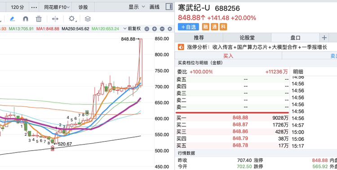Add stock via +自选 button
Viewport: 337px width, 170px height.
[x=188, y=27]
